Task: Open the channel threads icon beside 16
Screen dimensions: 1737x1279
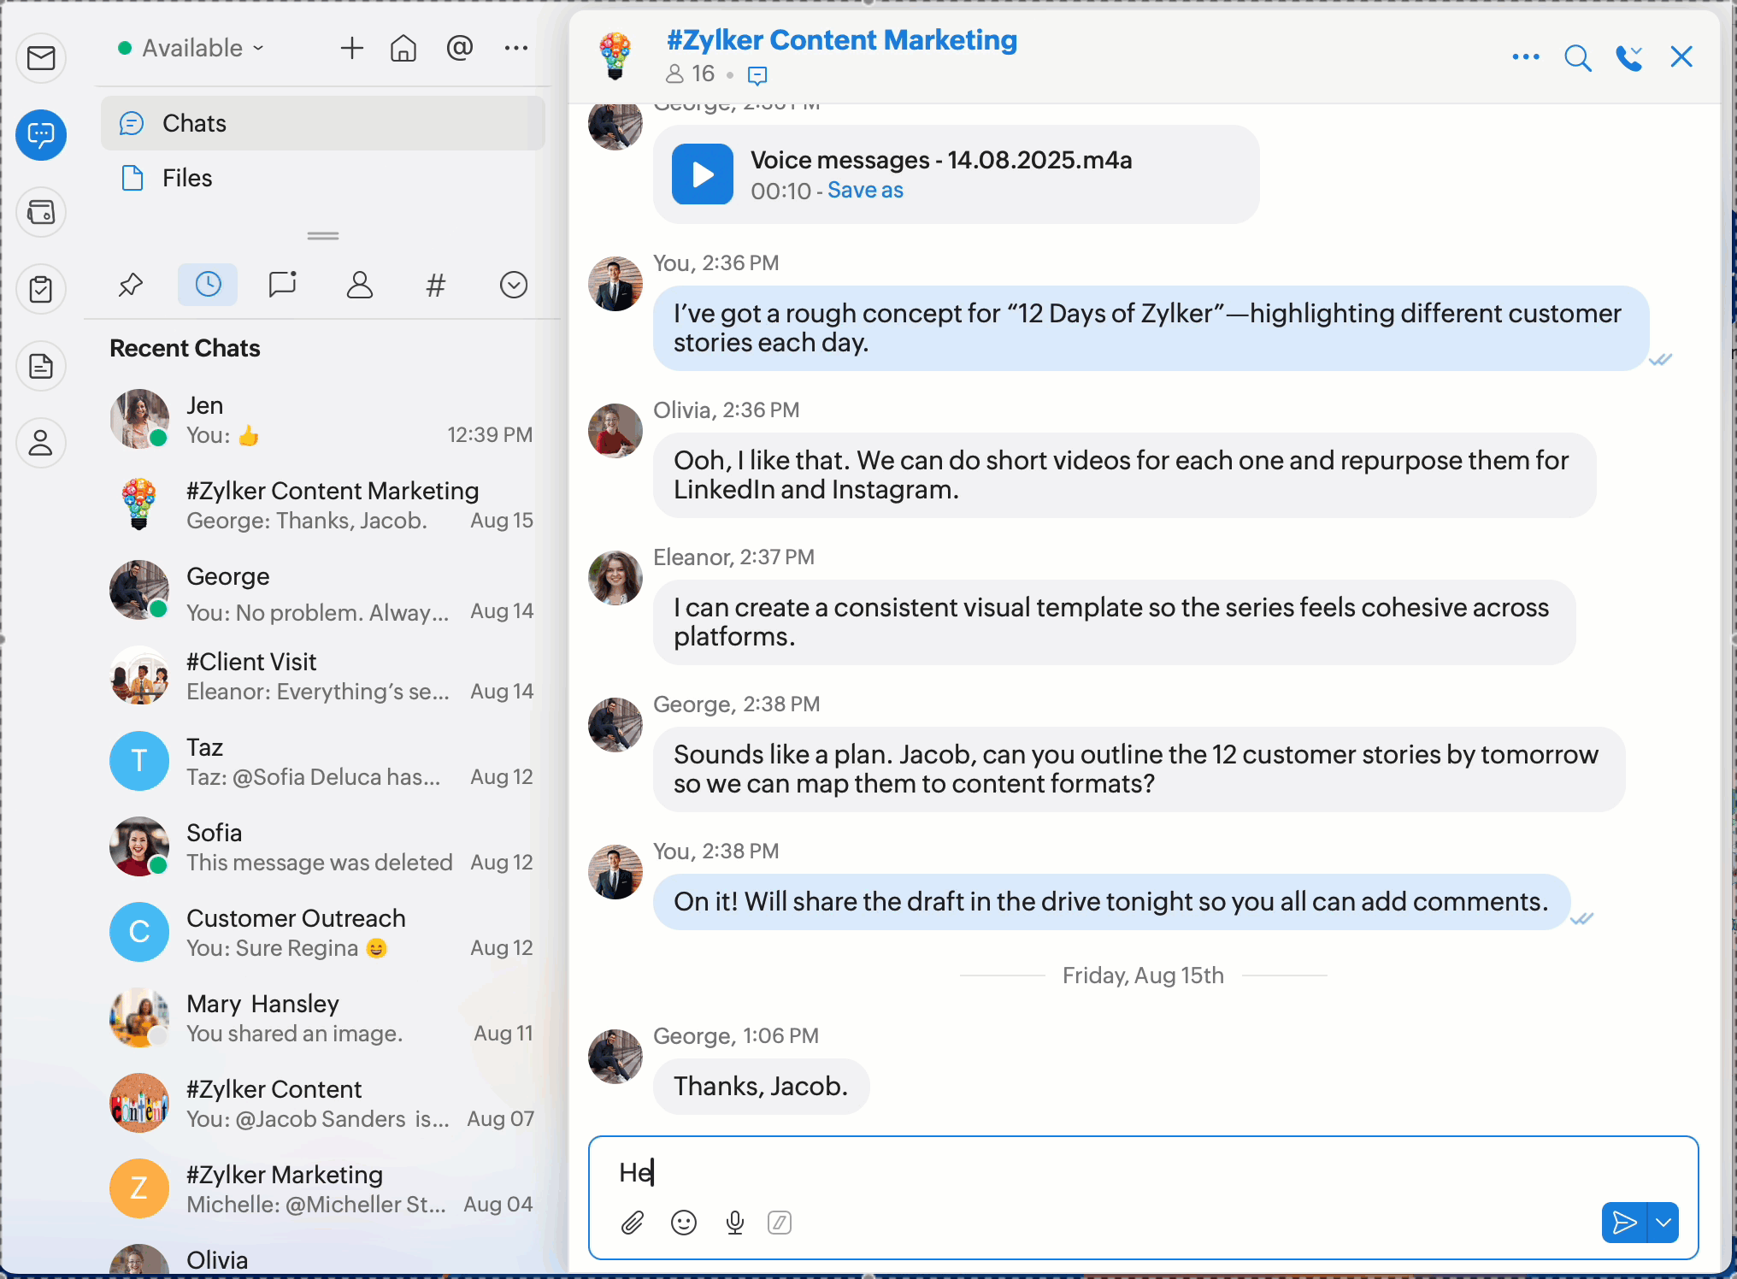Action: 757,75
